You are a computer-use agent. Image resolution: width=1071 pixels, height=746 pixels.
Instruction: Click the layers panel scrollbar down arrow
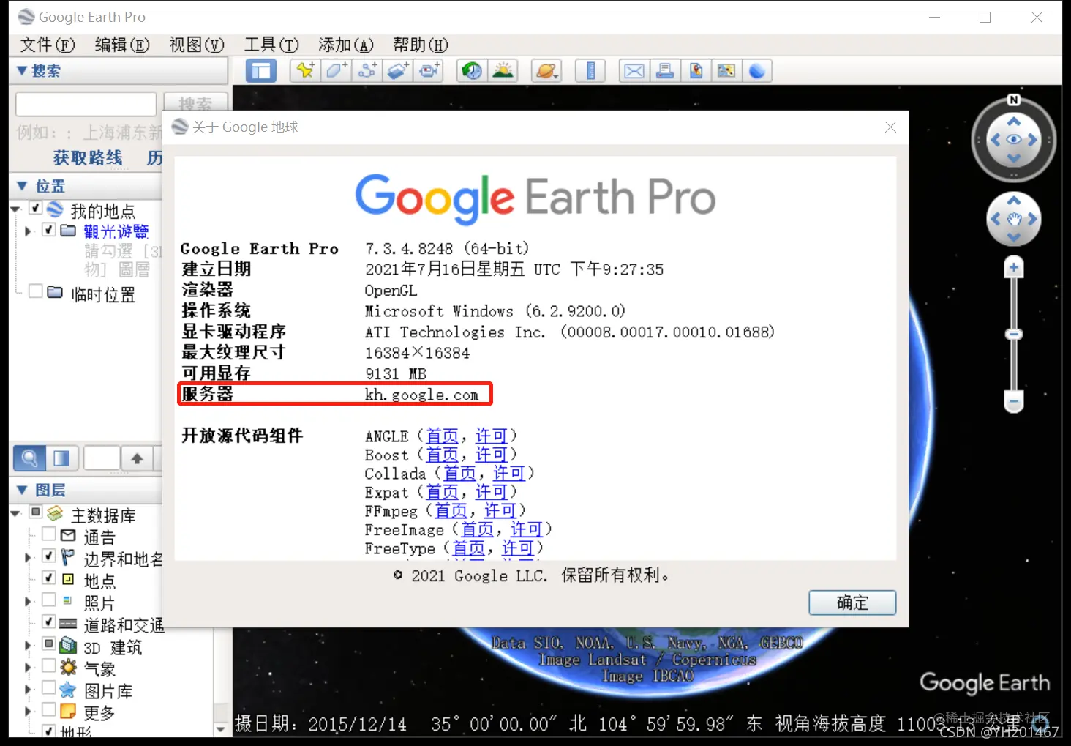(221, 729)
